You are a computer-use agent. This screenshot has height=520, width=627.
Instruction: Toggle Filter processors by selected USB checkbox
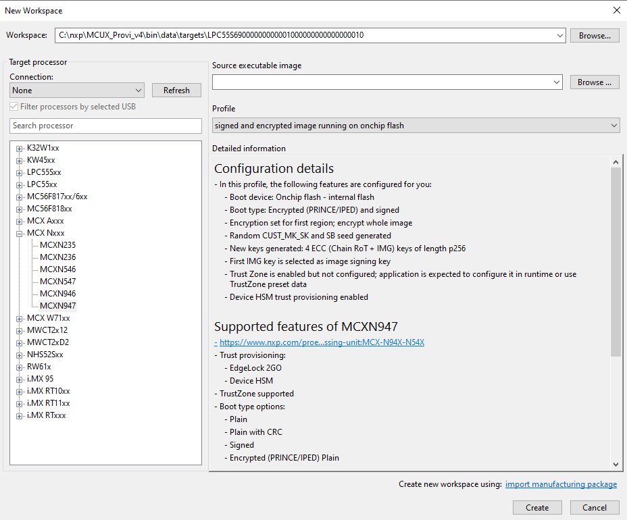[x=14, y=107]
